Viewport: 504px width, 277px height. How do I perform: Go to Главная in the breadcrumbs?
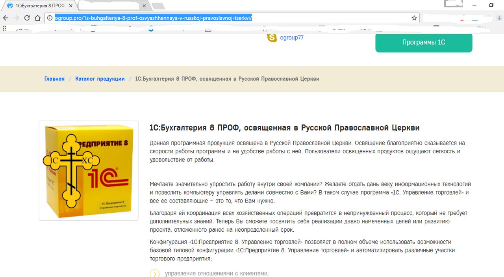[54, 79]
